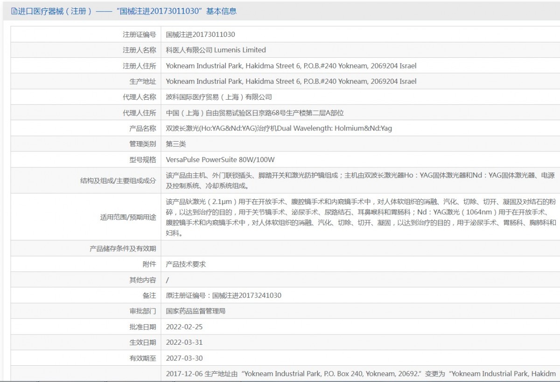Click the 注册人住所 address value
Viewport: 560px width, 382px height.
pos(291,66)
